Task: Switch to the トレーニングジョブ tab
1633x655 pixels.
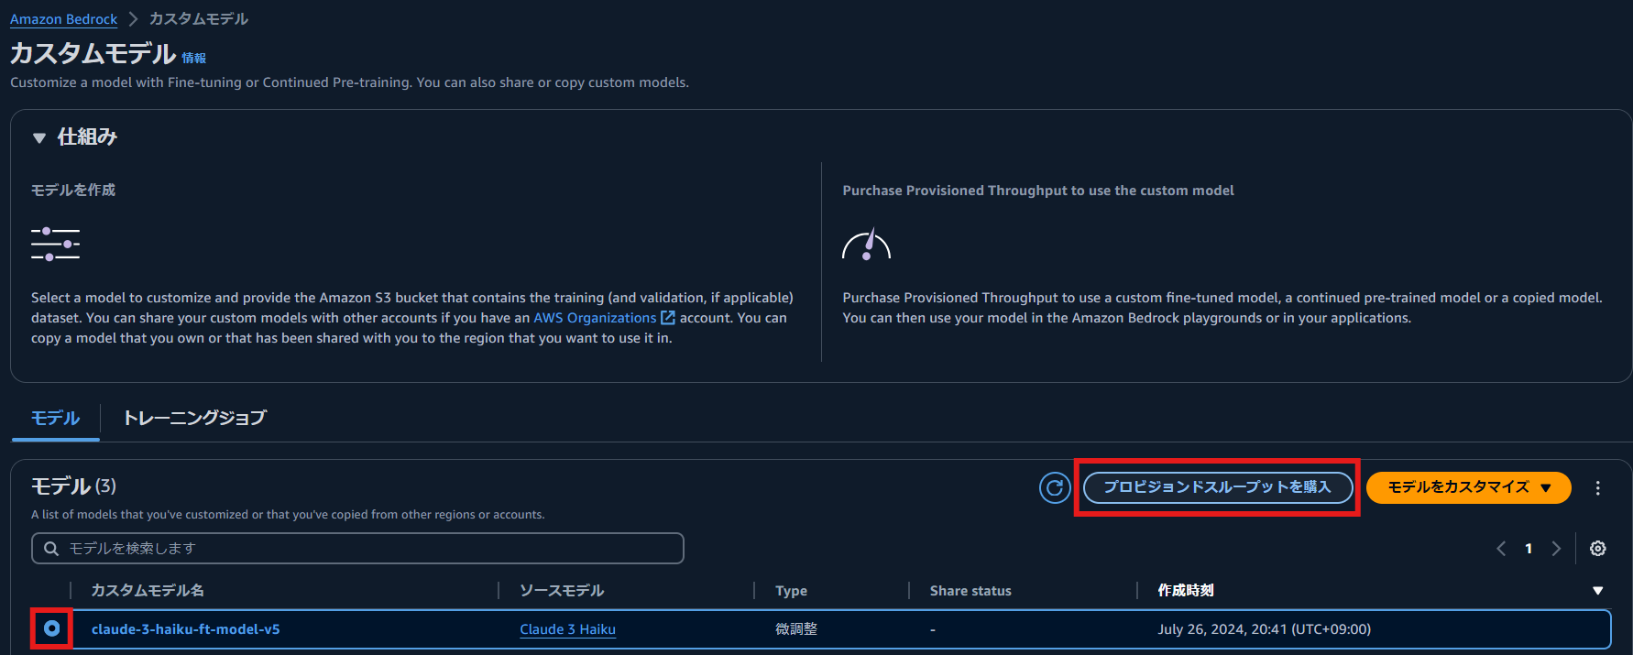Action: (194, 418)
